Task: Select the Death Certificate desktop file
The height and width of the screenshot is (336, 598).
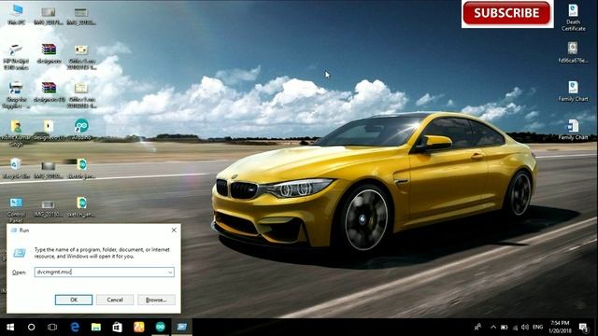Action: click(x=573, y=17)
